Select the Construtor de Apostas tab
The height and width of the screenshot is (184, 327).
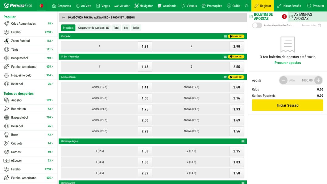tap(93, 28)
